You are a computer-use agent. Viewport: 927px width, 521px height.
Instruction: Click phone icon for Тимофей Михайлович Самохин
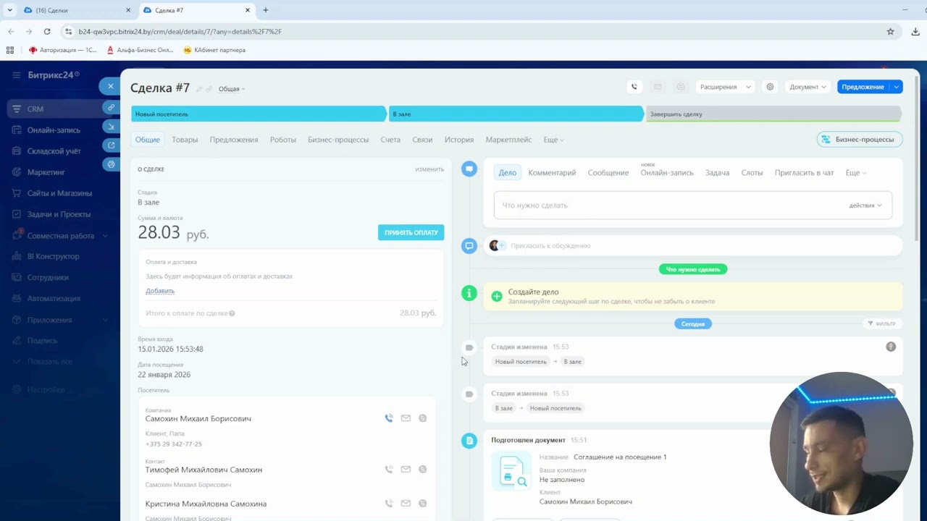pos(389,470)
